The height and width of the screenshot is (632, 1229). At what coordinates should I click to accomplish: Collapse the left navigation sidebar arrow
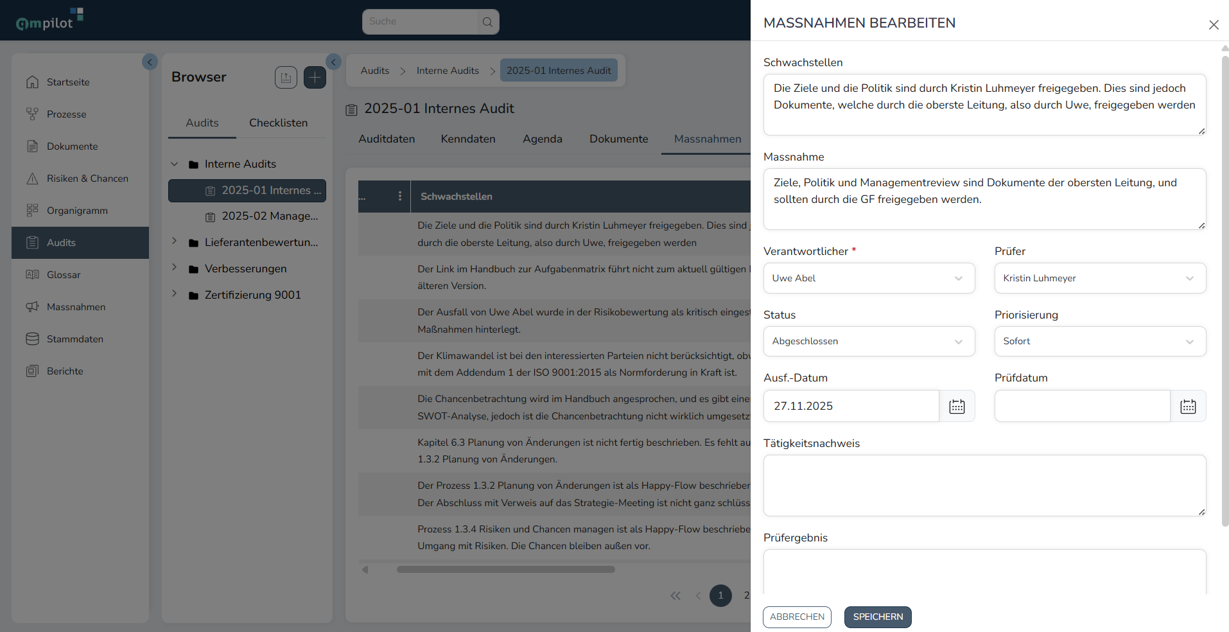[150, 62]
